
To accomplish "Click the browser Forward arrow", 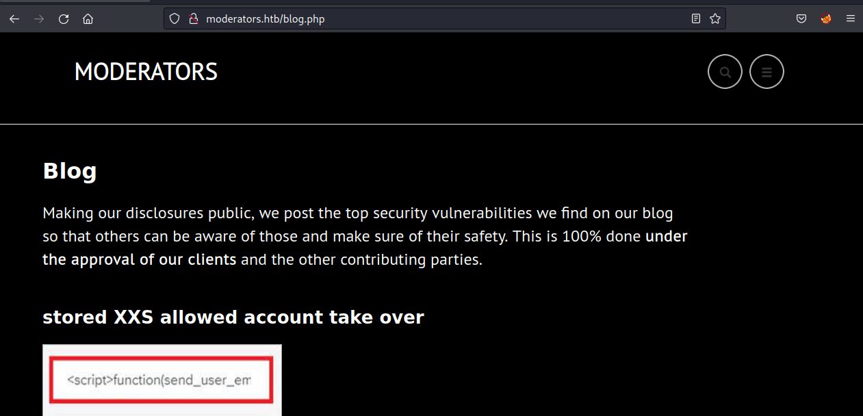I will click(x=39, y=19).
